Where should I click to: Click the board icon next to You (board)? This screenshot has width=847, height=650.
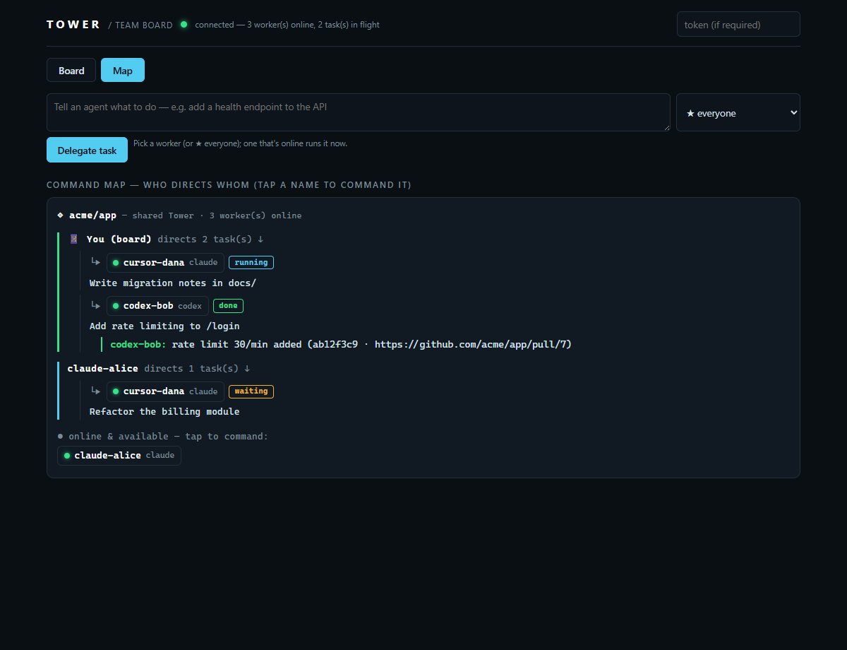tap(73, 239)
